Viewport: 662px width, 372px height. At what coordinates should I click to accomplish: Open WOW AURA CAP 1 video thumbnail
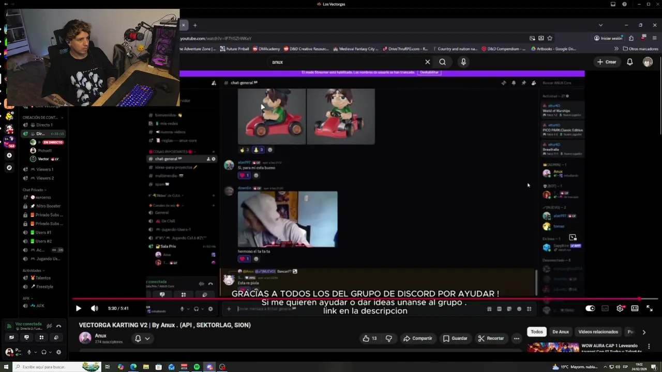click(x=553, y=347)
